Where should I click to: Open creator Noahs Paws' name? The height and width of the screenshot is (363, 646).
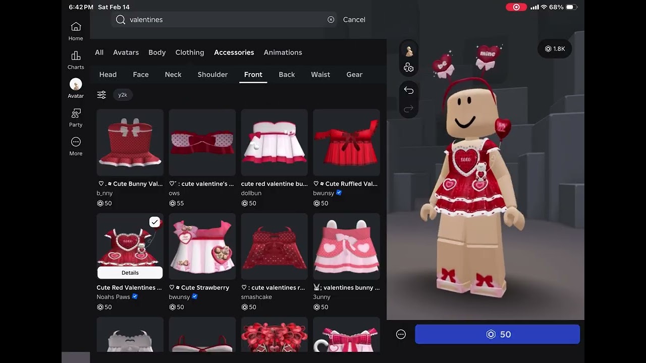click(x=113, y=297)
